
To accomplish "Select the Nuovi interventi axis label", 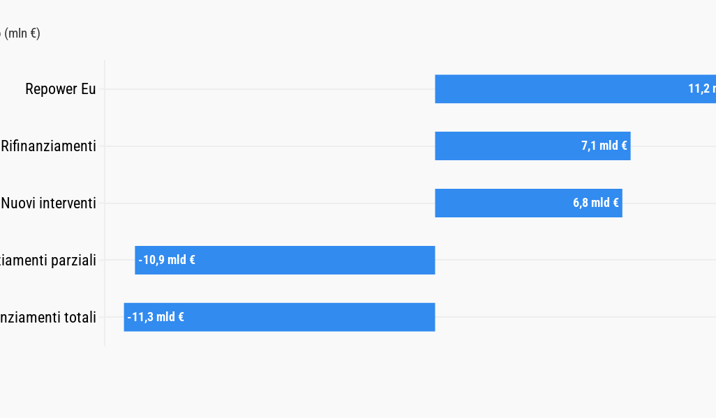I will pyautogui.click(x=48, y=203).
